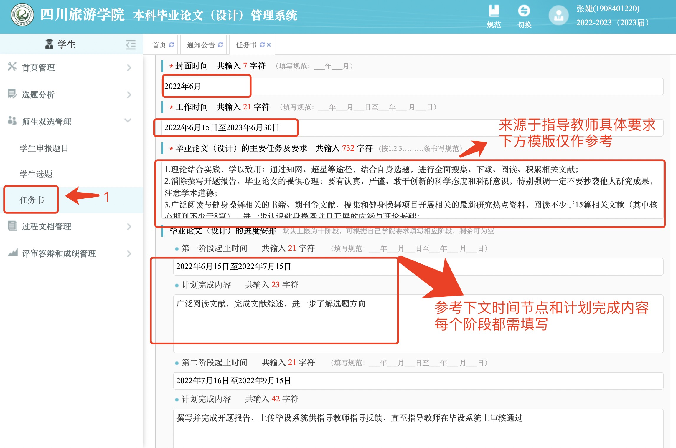Switch to the 通知公告 tab
The image size is (676, 448).
pos(201,45)
